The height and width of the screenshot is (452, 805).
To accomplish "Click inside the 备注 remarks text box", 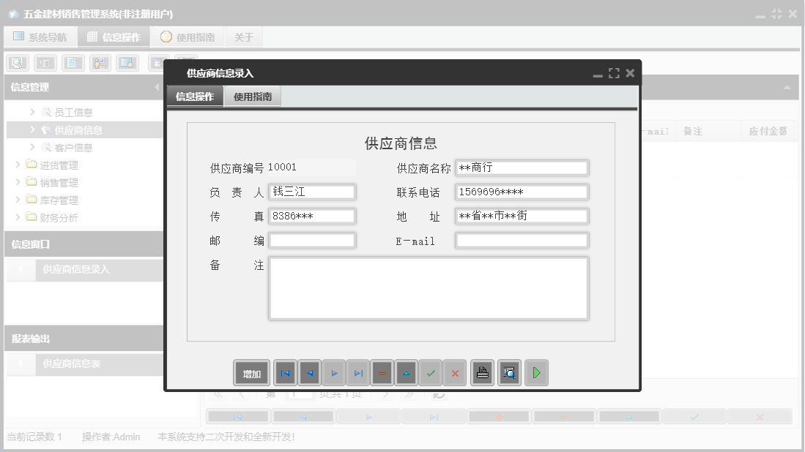I will pyautogui.click(x=429, y=289).
